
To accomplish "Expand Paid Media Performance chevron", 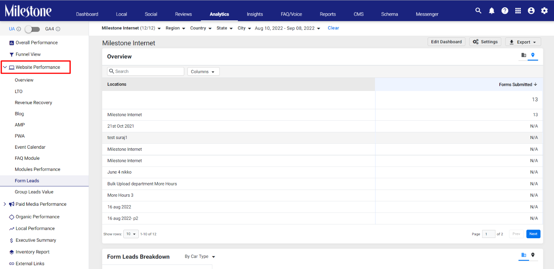I will [5, 204].
